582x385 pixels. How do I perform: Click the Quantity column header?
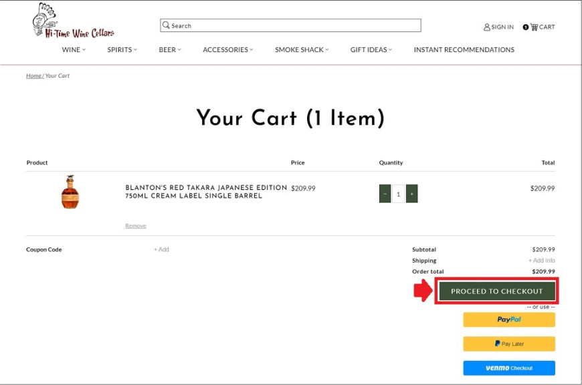391,162
